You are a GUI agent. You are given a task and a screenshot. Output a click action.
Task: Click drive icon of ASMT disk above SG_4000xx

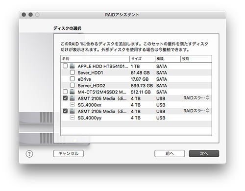72,98
